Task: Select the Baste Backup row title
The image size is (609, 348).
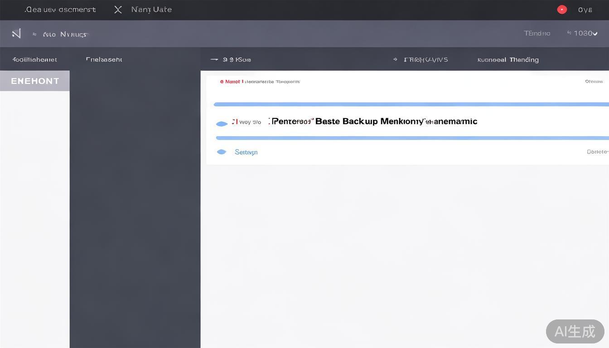Action: point(372,121)
